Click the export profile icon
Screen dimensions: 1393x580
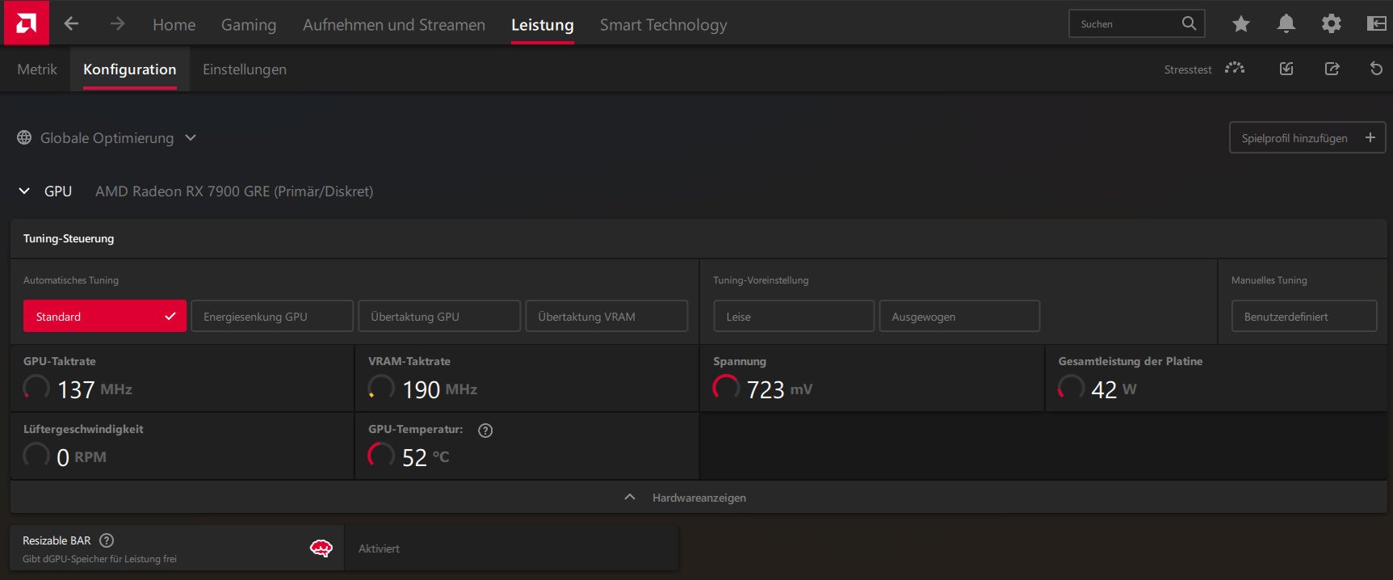[x=1332, y=69]
